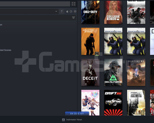Open the anime schoolgirls game cover
The width and height of the screenshot is (154, 123).
pos(90,103)
